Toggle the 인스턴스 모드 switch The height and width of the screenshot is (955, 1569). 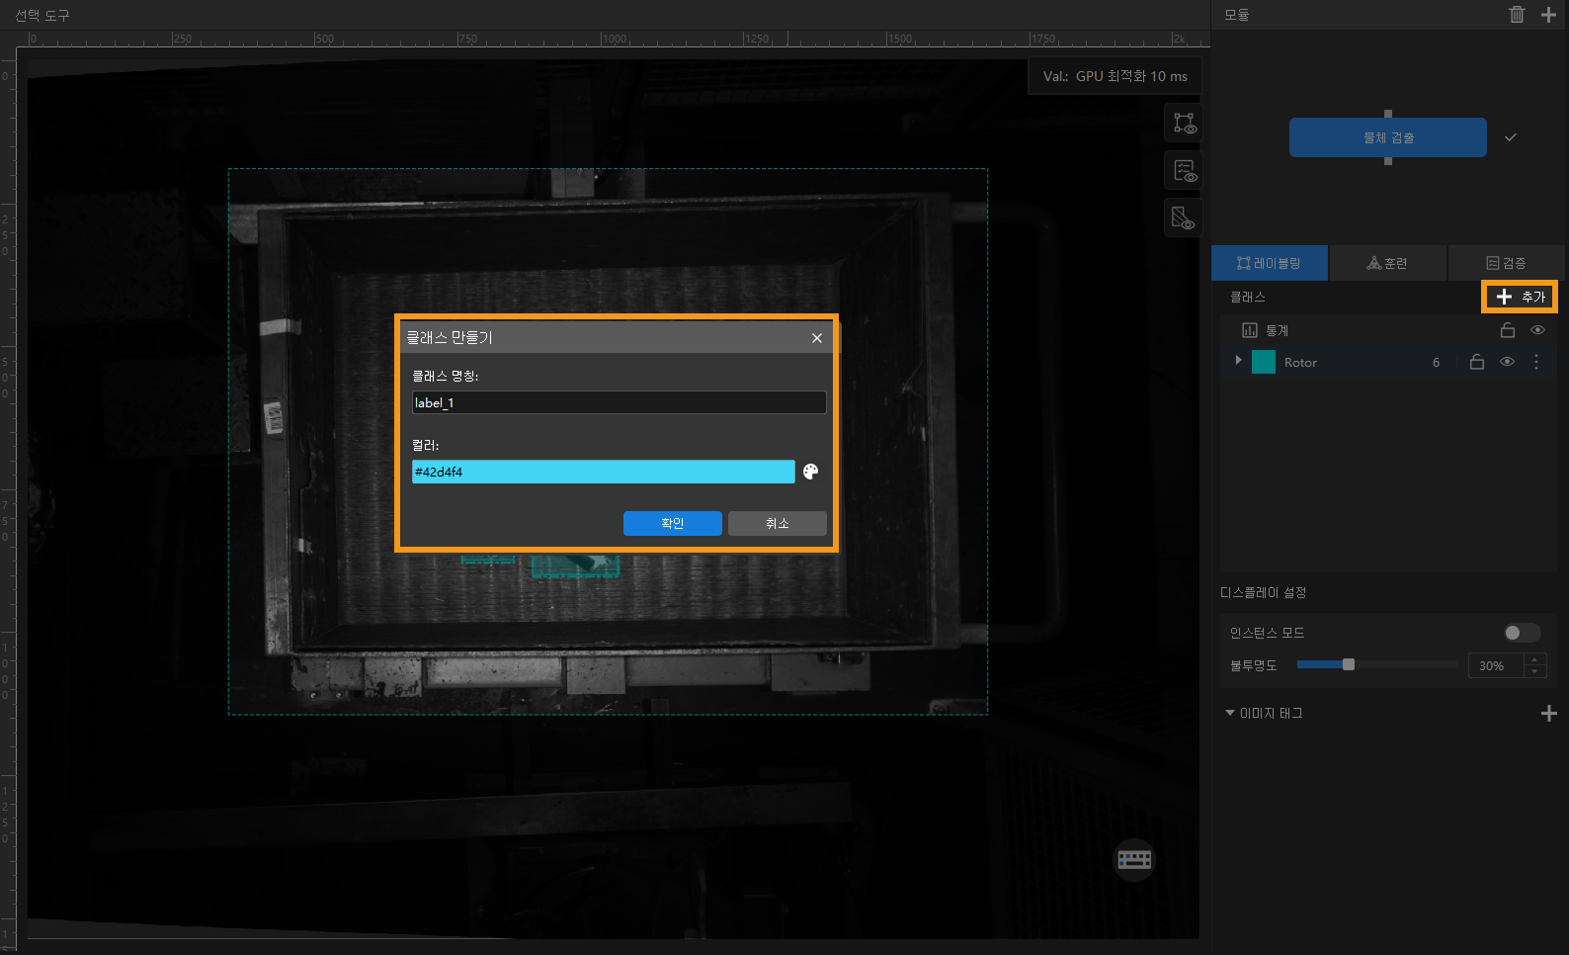coord(1521,633)
